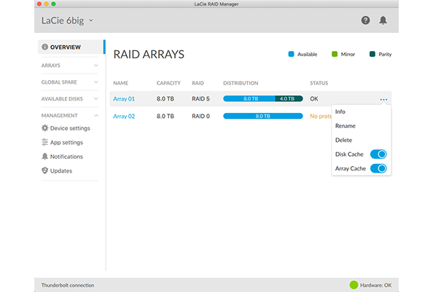Click the Status column header
This screenshot has height=292, width=433.
[319, 83]
